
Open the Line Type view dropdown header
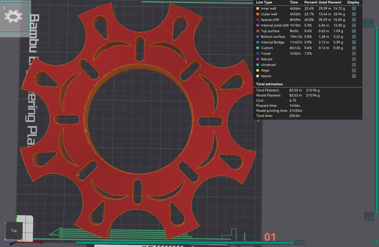click(264, 2)
